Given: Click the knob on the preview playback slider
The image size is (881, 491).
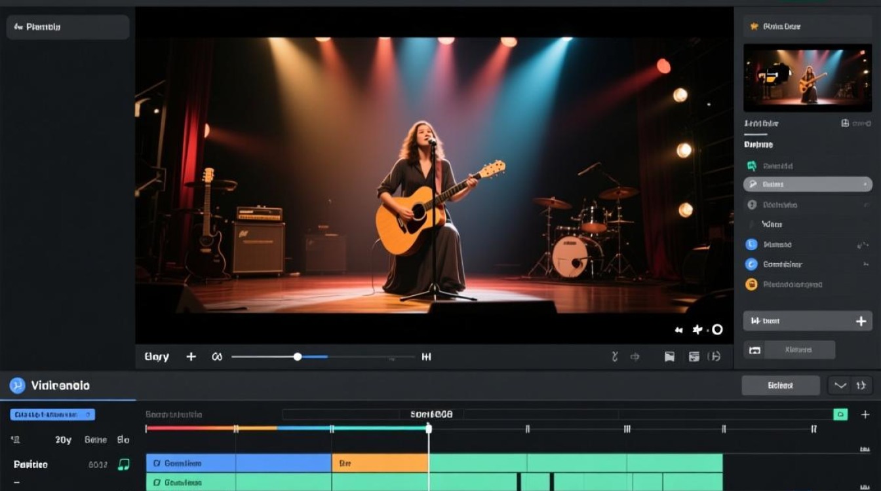Looking at the screenshot, I should pyautogui.click(x=298, y=357).
